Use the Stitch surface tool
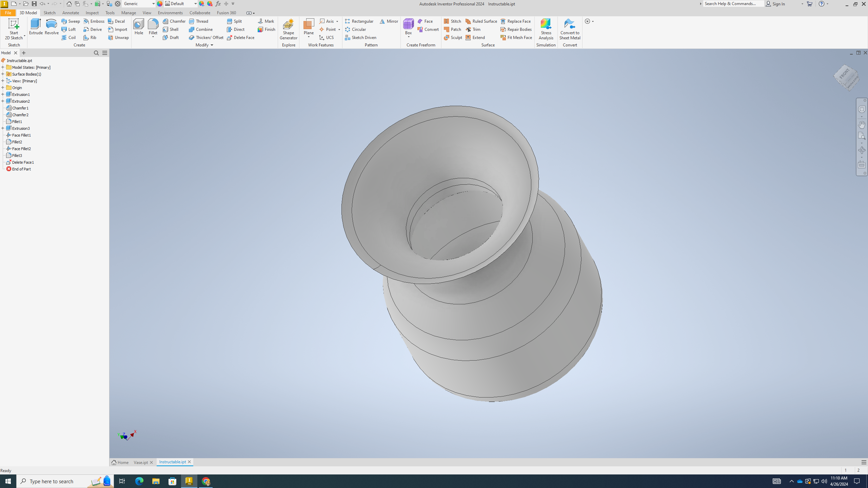 pyautogui.click(x=452, y=21)
